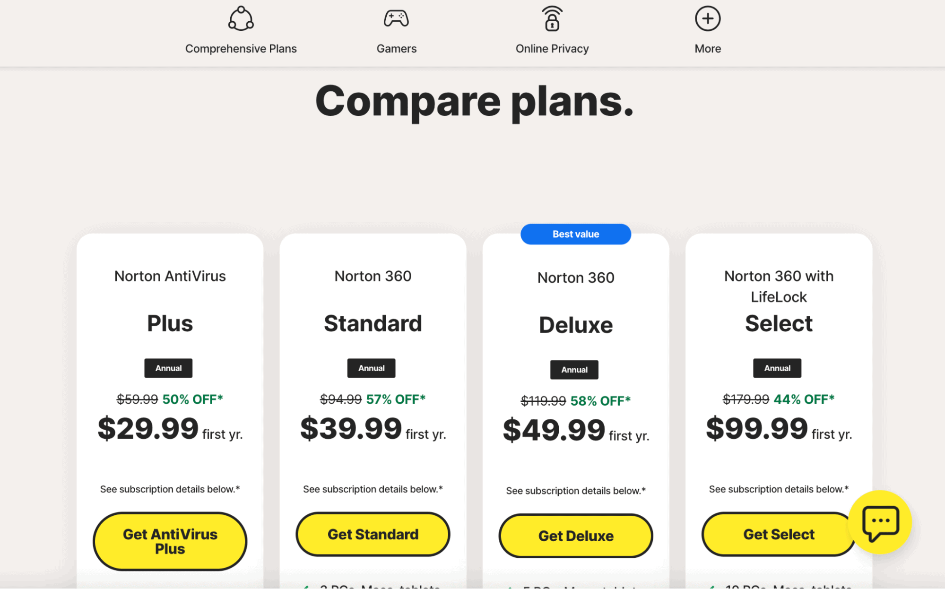Click the Gamers controller icon

[x=396, y=17]
